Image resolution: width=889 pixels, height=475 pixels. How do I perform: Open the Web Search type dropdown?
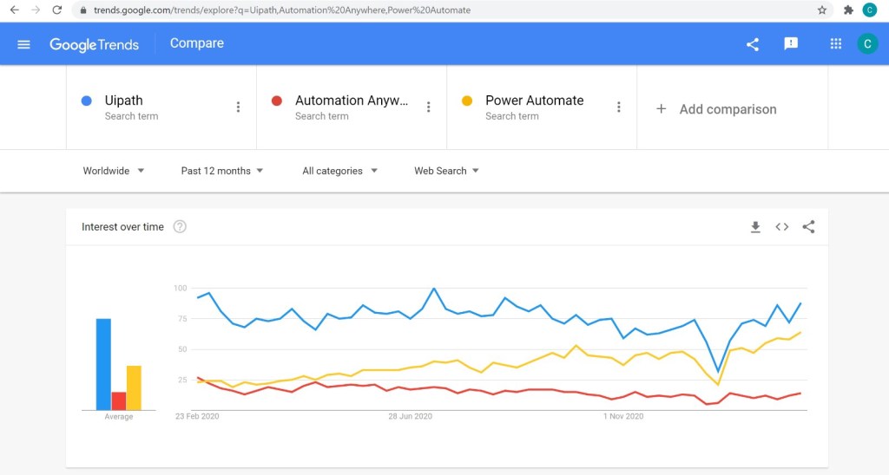(446, 171)
